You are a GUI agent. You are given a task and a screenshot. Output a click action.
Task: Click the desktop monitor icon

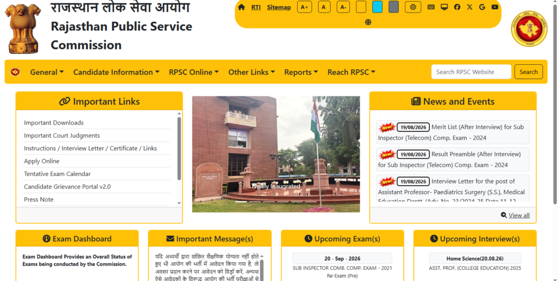444,7
